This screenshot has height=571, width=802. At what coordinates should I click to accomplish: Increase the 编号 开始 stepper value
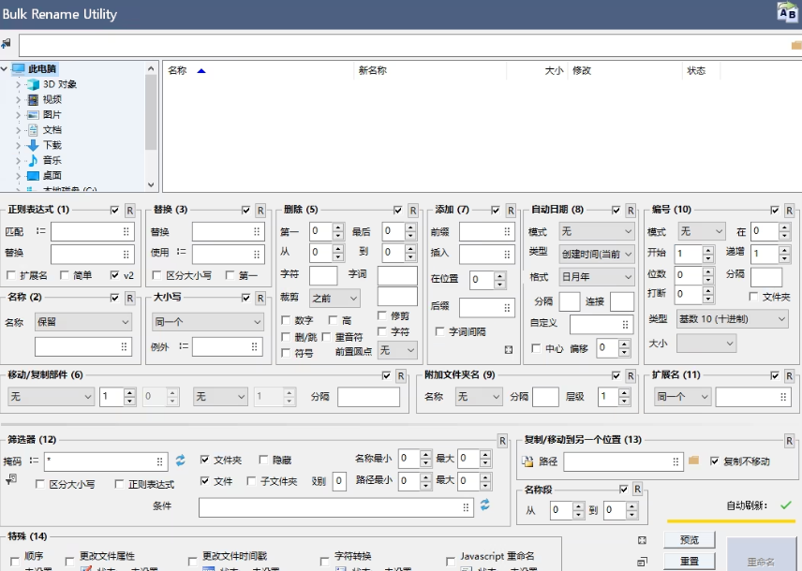[x=708, y=250]
